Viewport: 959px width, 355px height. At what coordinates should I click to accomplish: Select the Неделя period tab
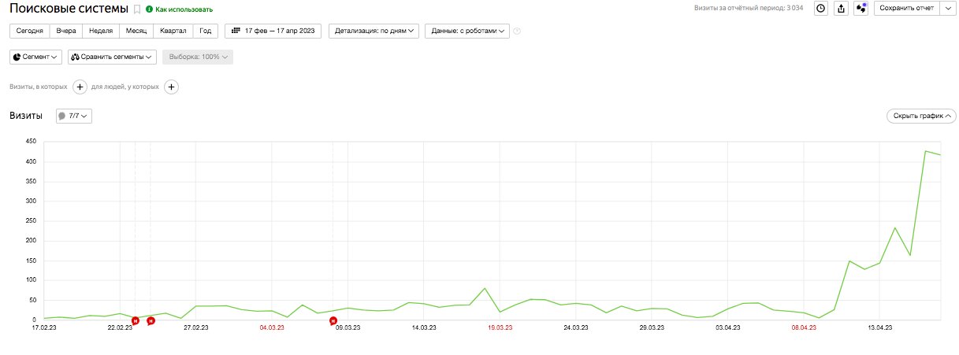click(100, 31)
